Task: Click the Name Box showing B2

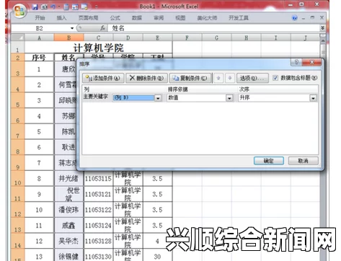Action: click(40, 28)
